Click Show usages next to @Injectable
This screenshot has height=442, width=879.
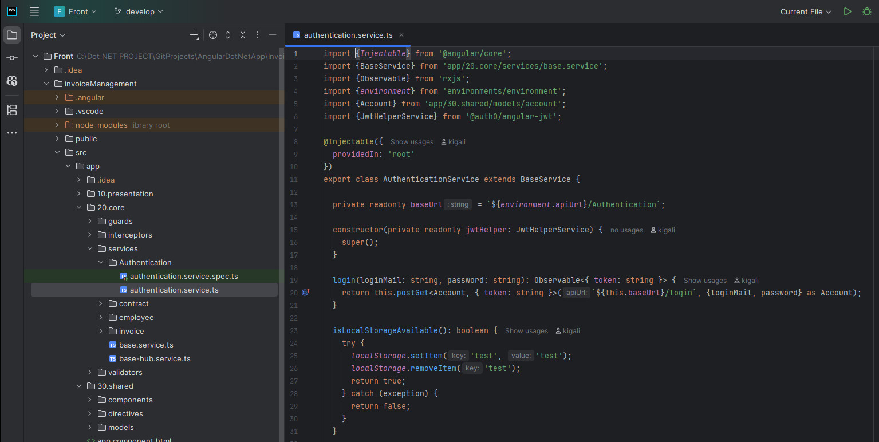pyautogui.click(x=412, y=142)
